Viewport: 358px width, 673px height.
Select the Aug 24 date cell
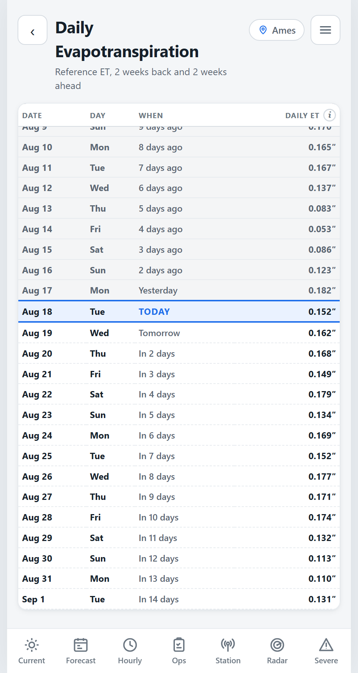point(37,436)
